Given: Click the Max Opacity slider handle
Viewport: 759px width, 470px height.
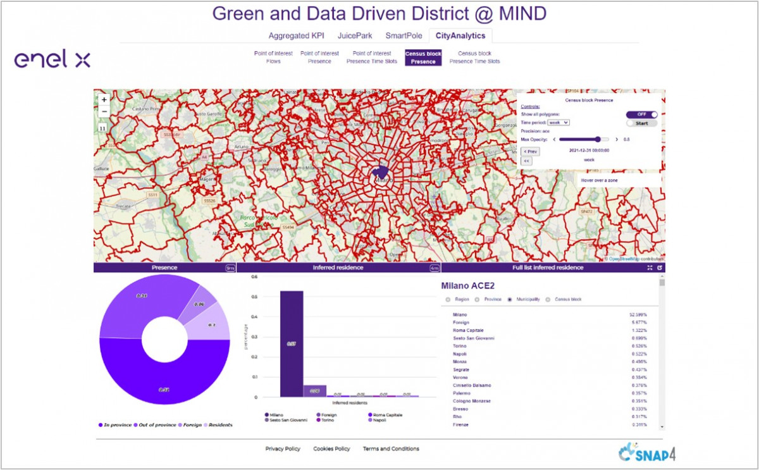Looking at the screenshot, I should (x=598, y=139).
